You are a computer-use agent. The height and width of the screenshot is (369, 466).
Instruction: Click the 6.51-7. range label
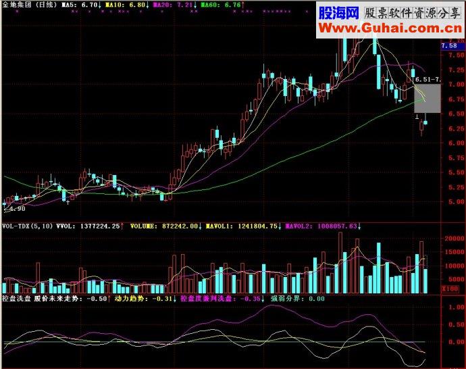[428, 79]
